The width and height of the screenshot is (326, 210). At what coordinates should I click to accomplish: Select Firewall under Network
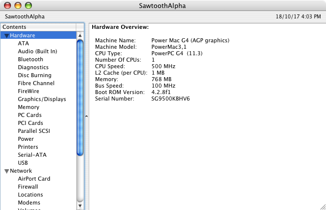(28, 187)
